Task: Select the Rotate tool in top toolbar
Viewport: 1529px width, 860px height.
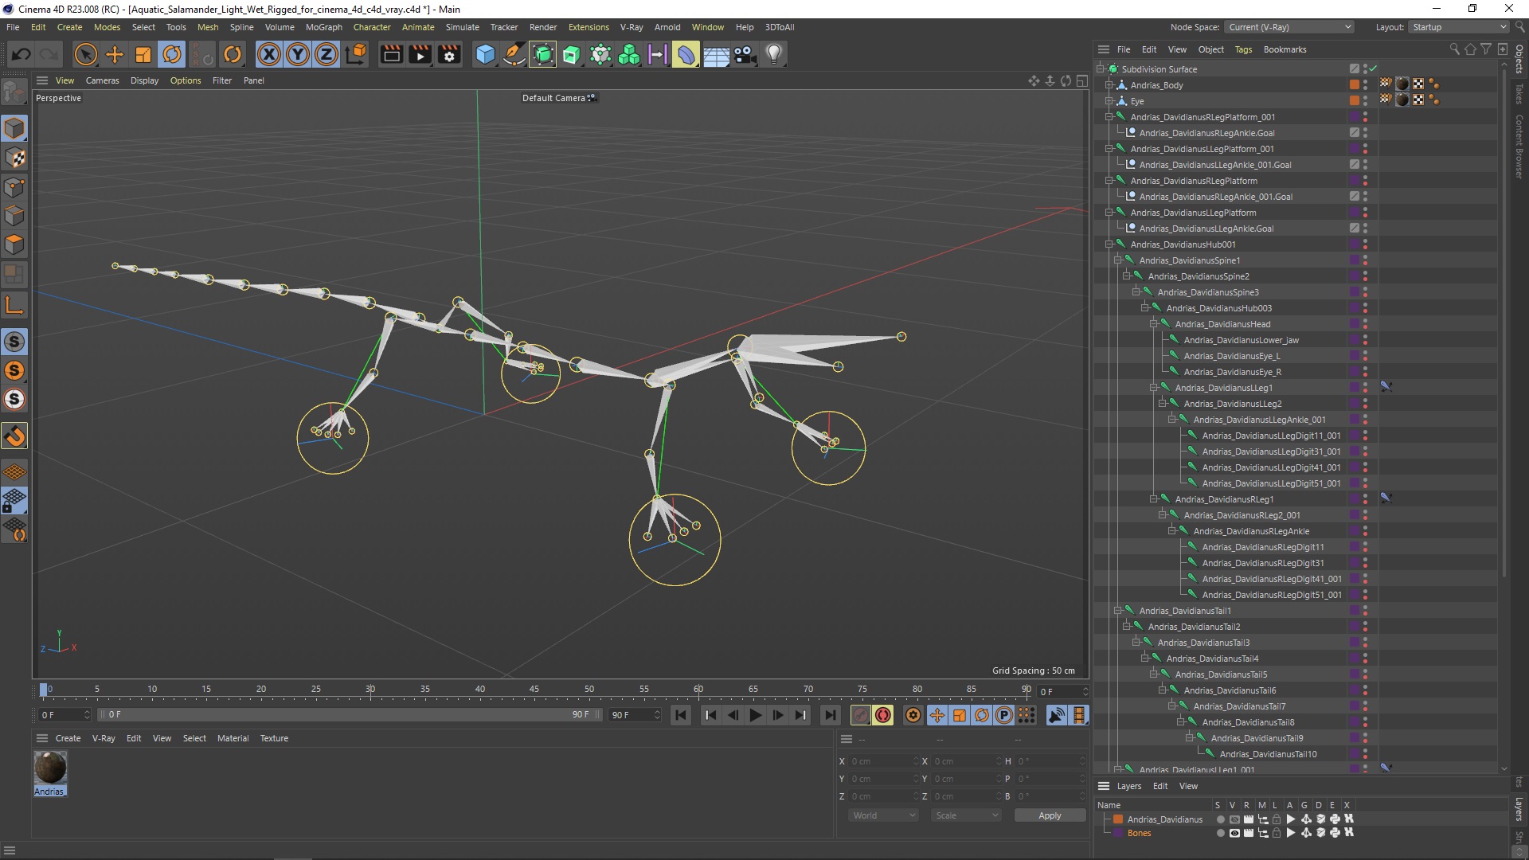Action: click(x=172, y=54)
